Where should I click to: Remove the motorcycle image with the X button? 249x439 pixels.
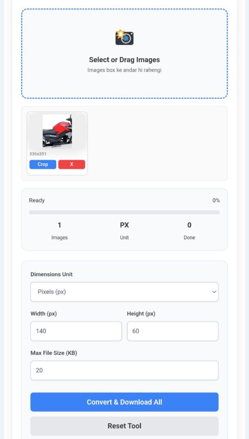pos(71,164)
